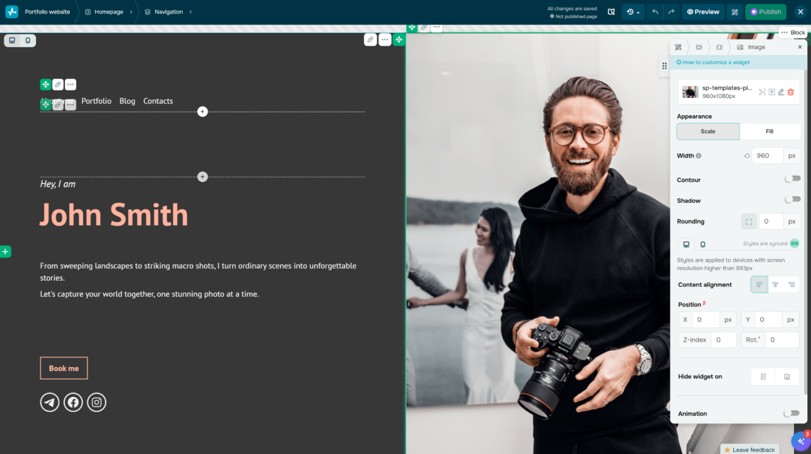Switch to the Fill appearance tab
This screenshot has height=454, width=811.
769,131
